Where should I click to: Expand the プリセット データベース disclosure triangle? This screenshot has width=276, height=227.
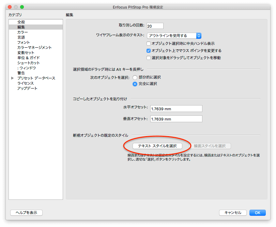pyautogui.click(x=12, y=78)
